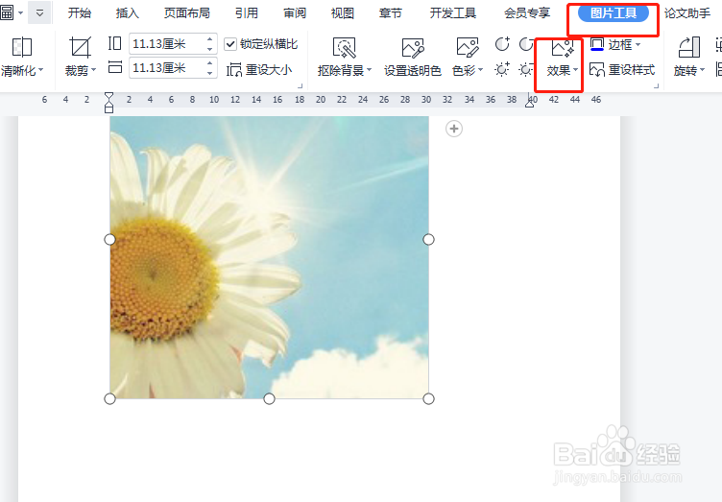Toggle the 锁定纵横比 checkbox
Screen dimensions: 722x502
point(230,44)
